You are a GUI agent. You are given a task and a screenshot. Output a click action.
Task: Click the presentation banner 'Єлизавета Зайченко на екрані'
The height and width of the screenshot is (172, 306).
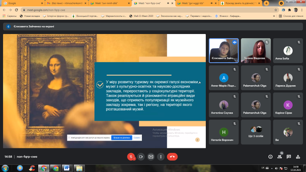point(153,26)
